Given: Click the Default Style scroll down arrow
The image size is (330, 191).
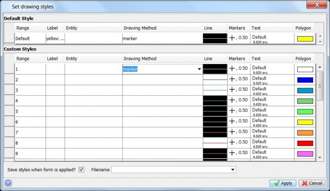Looking at the screenshot, I should click(319, 42).
